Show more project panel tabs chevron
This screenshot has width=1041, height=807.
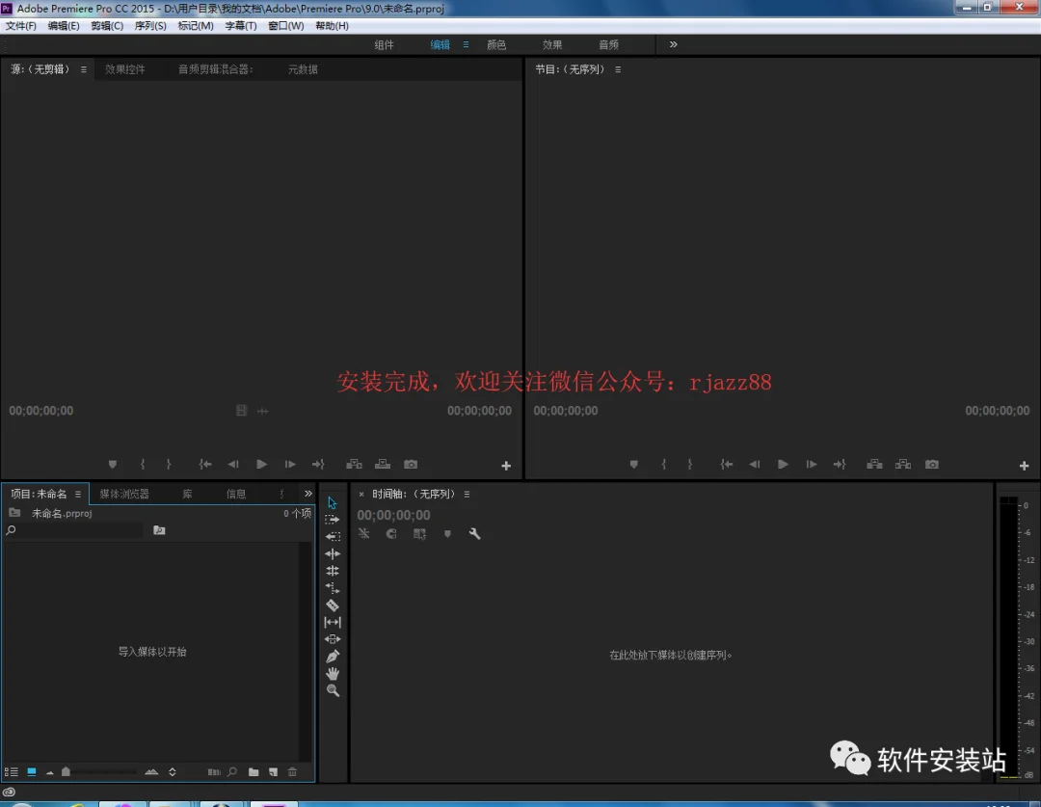coord(308,494)
